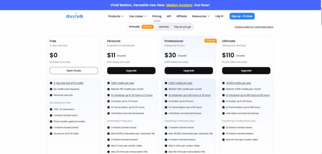The image size is (322, 154).
Task: Open the API page
Action: [169, 16]
